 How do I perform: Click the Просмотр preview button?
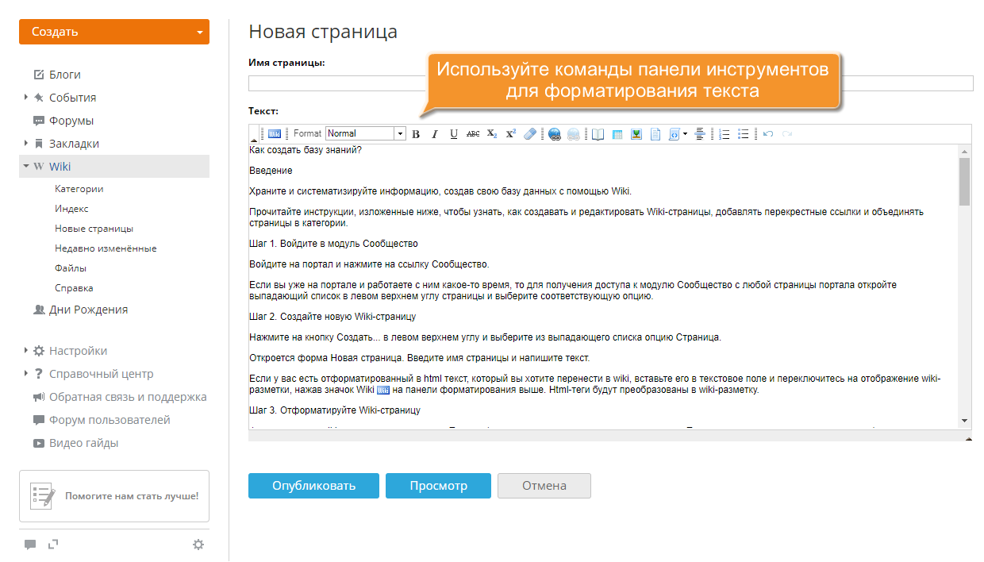[438, 486]
